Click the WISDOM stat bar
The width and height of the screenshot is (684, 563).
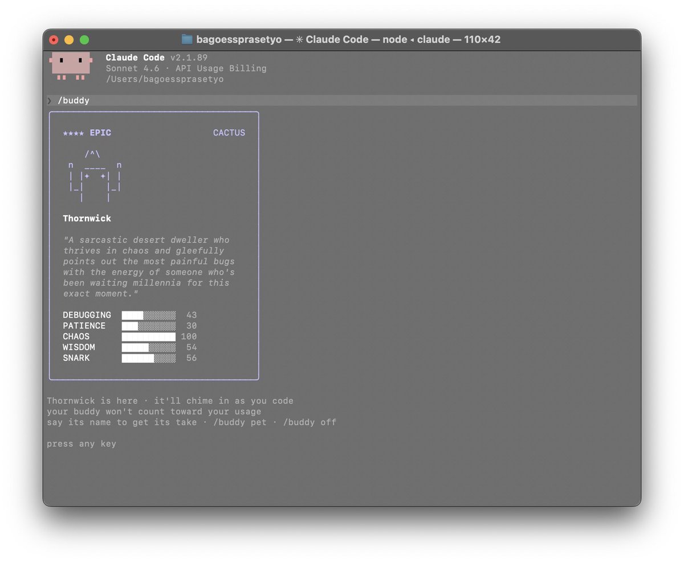[x=149, y=347]
